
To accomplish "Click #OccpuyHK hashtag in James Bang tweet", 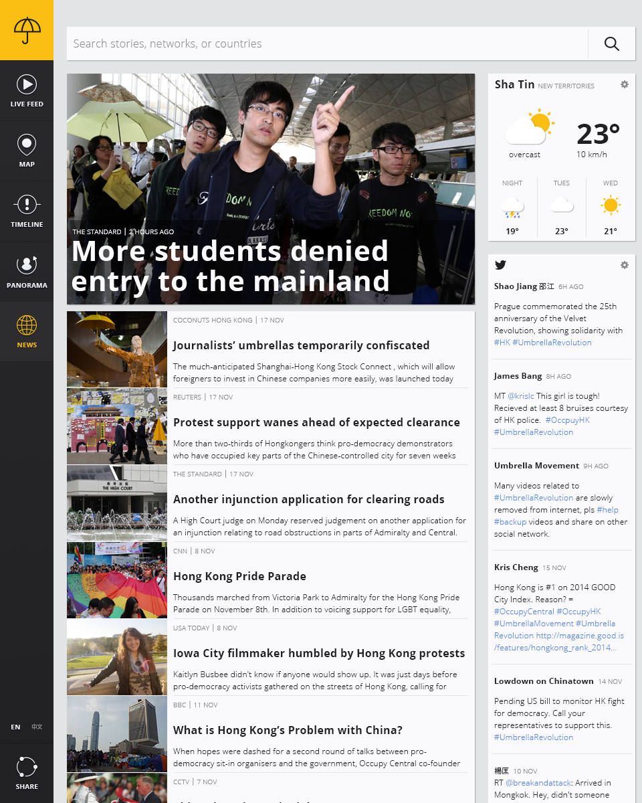I will pyautogui.click(x=567, y=420).
